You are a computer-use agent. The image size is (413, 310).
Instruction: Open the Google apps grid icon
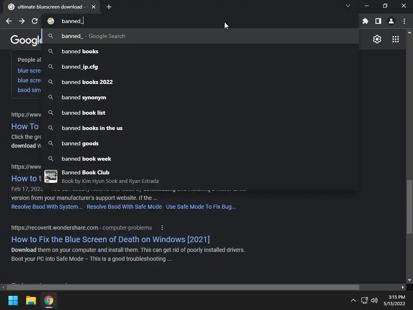point(396,39)
